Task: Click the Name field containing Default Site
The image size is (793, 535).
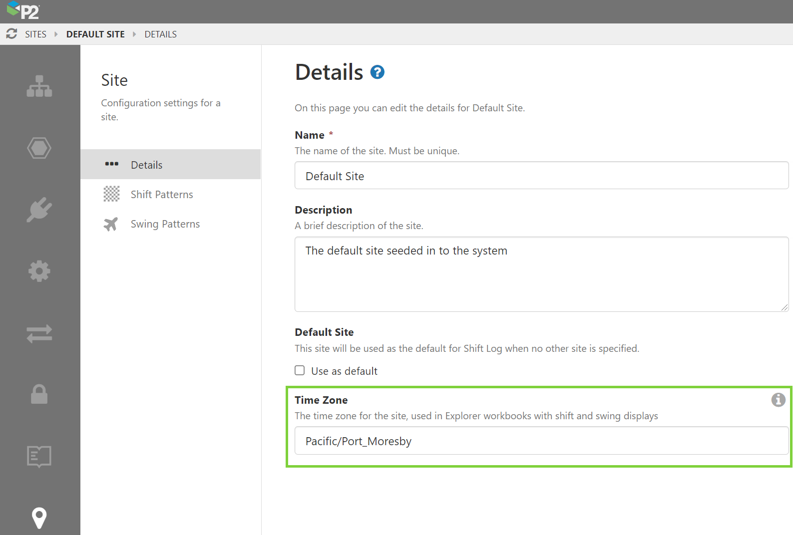Action: 541,176
